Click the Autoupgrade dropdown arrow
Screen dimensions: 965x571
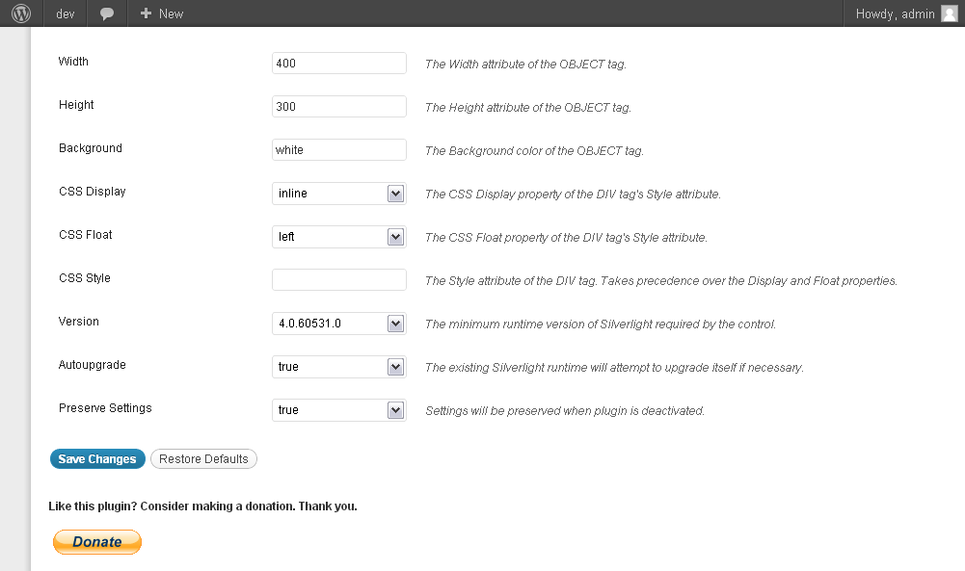click(x=395, y=367)
